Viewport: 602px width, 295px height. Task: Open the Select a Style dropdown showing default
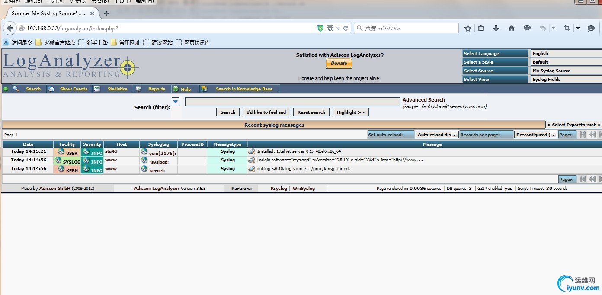566,62
